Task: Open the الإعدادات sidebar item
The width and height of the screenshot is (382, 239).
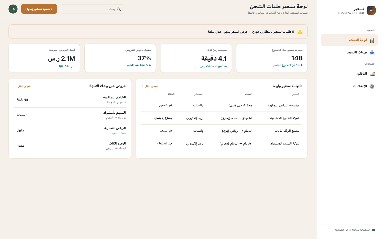Action: click(x=349, y=86)
